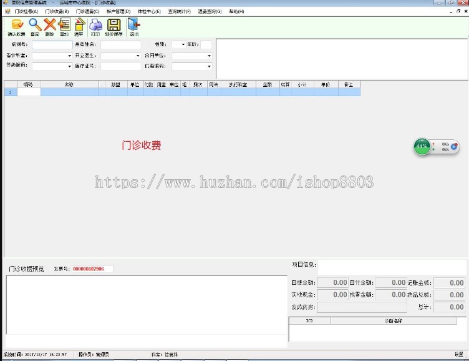Click the app icon left of the menu bar
Screen dimensions: 469x361
click(7, 11)
